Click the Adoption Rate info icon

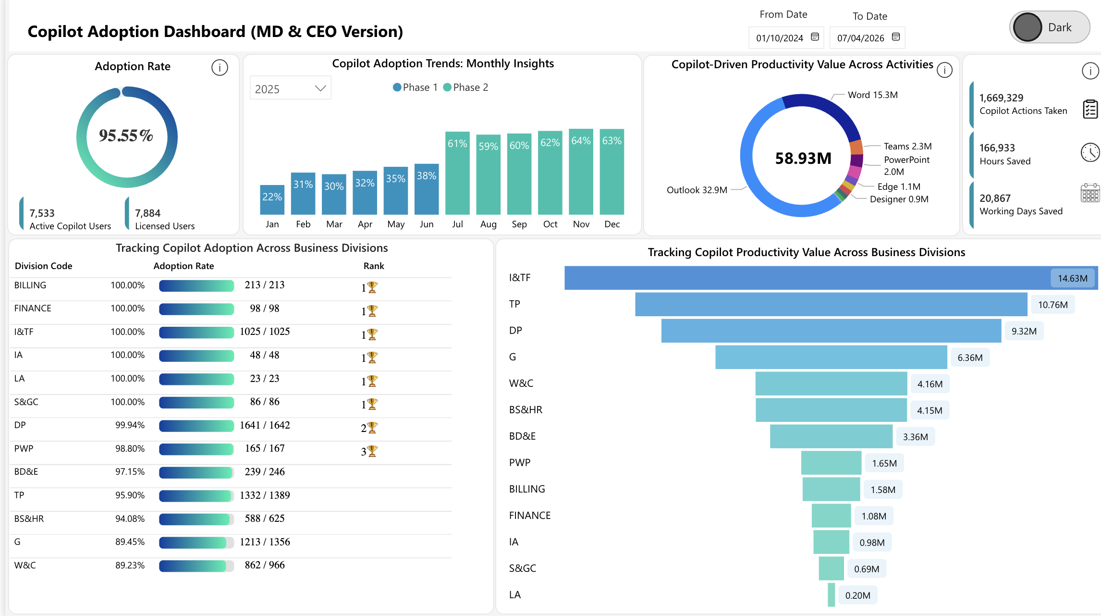click(220, 68)
